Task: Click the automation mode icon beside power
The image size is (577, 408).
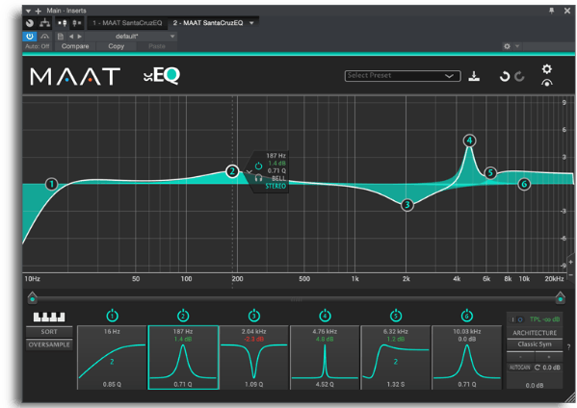Action: click(x=45, y=37)
